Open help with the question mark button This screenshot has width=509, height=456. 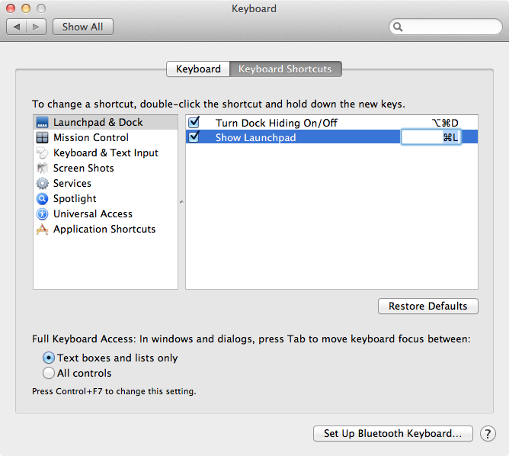click(488, 433)
